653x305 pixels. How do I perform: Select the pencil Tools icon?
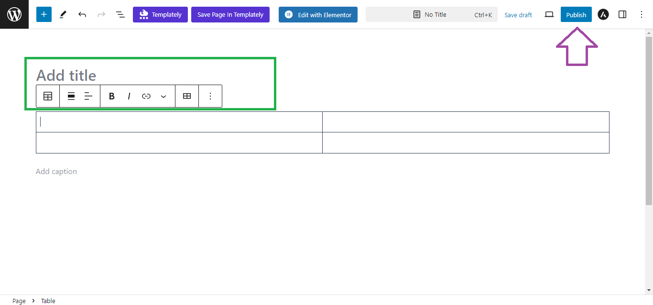63,14
